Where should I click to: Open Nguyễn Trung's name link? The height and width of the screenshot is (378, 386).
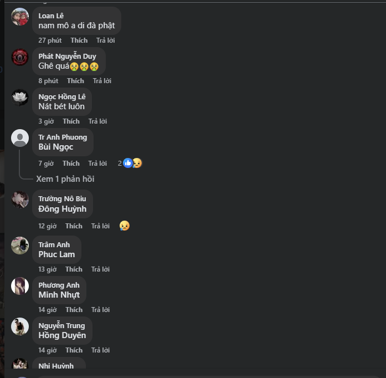point(62,326)
